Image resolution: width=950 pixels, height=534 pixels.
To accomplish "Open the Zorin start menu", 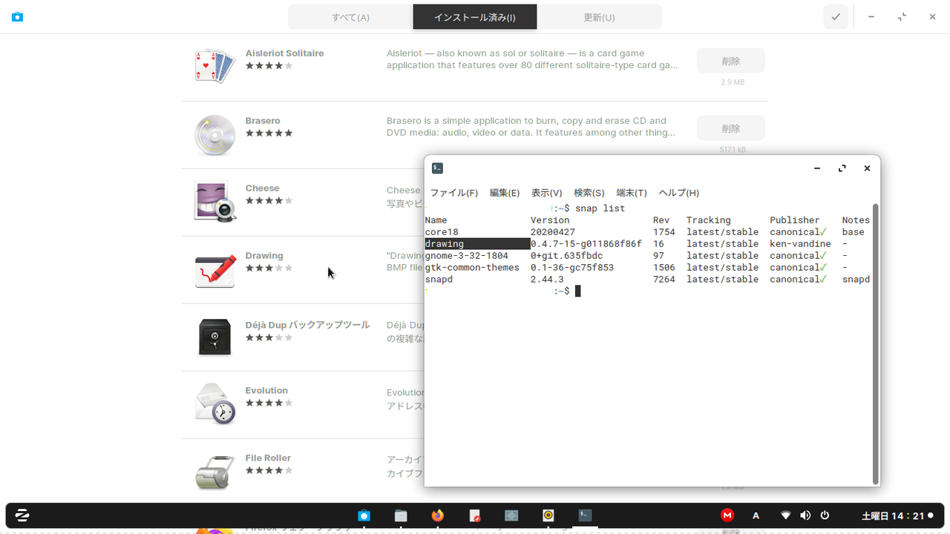I will (22, 515).
